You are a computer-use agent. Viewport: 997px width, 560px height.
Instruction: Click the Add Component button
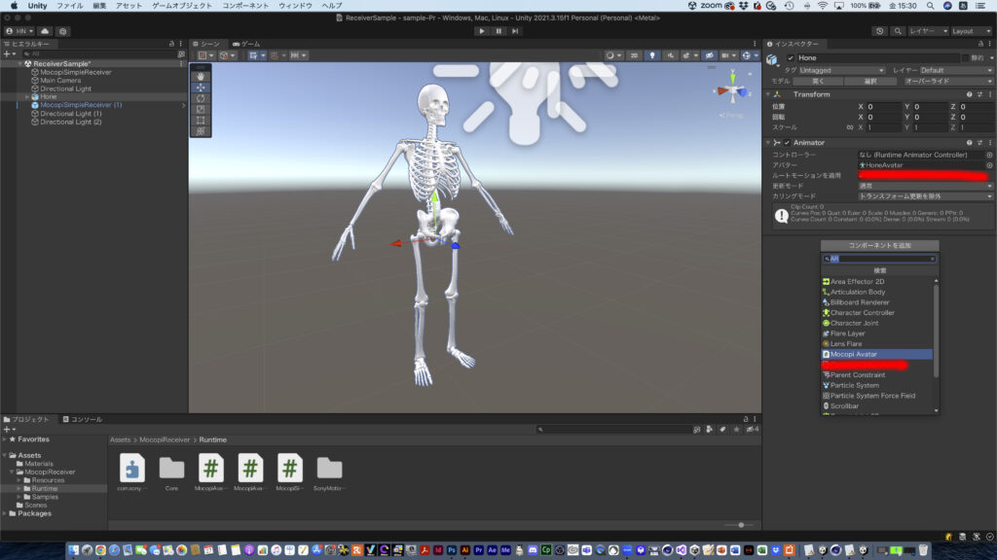(x=879, y=245)
